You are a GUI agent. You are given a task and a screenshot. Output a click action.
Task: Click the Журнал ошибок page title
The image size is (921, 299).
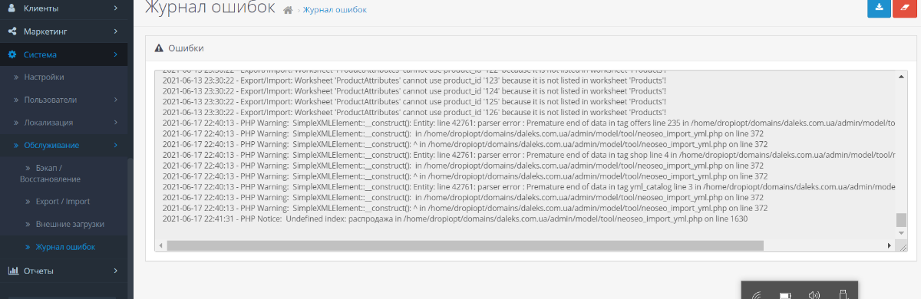[210, 8]
